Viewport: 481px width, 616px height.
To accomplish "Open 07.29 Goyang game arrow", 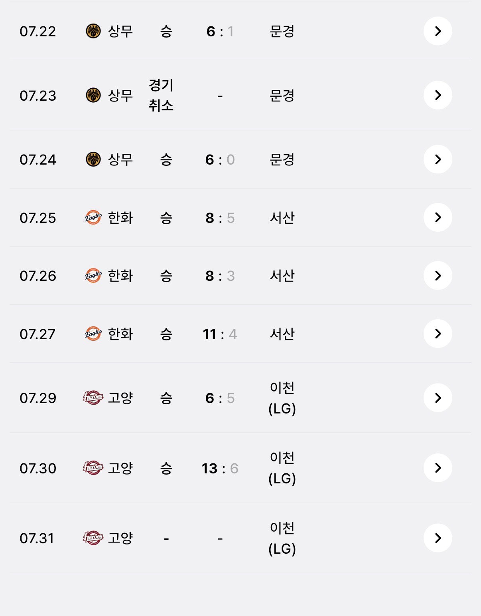I will (x=438, y=398).
